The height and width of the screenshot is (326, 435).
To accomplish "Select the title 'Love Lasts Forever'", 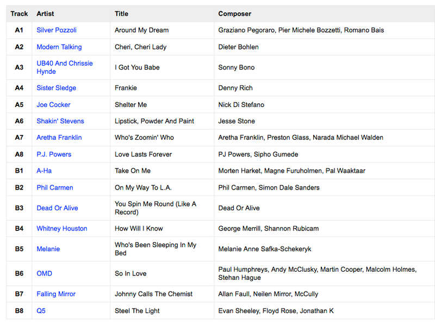I will click(x=144, y=154).
